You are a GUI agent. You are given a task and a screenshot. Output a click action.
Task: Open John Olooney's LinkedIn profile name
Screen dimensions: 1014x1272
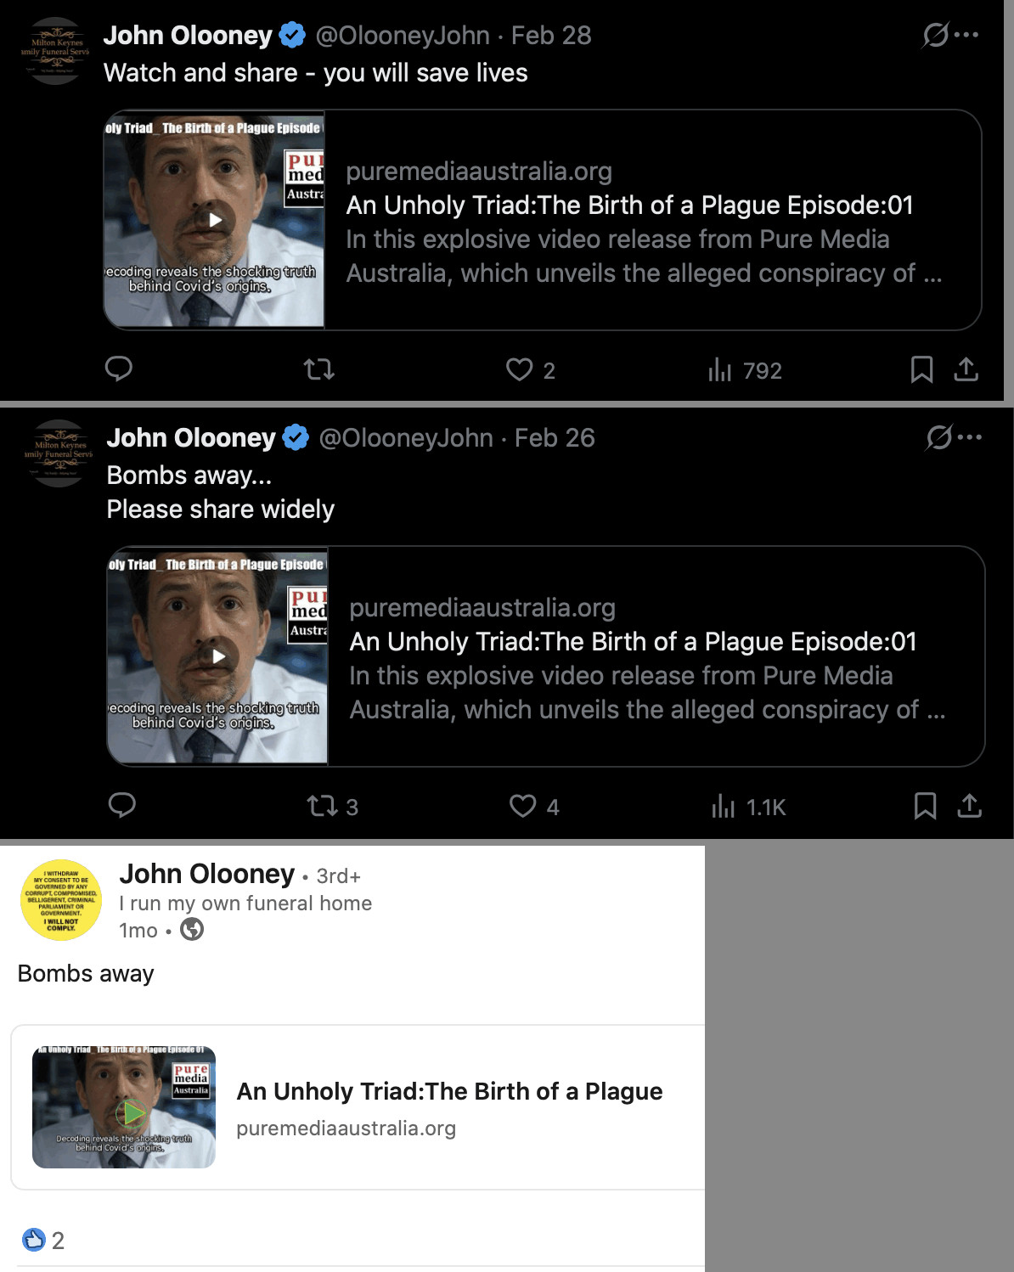[206, 874]
